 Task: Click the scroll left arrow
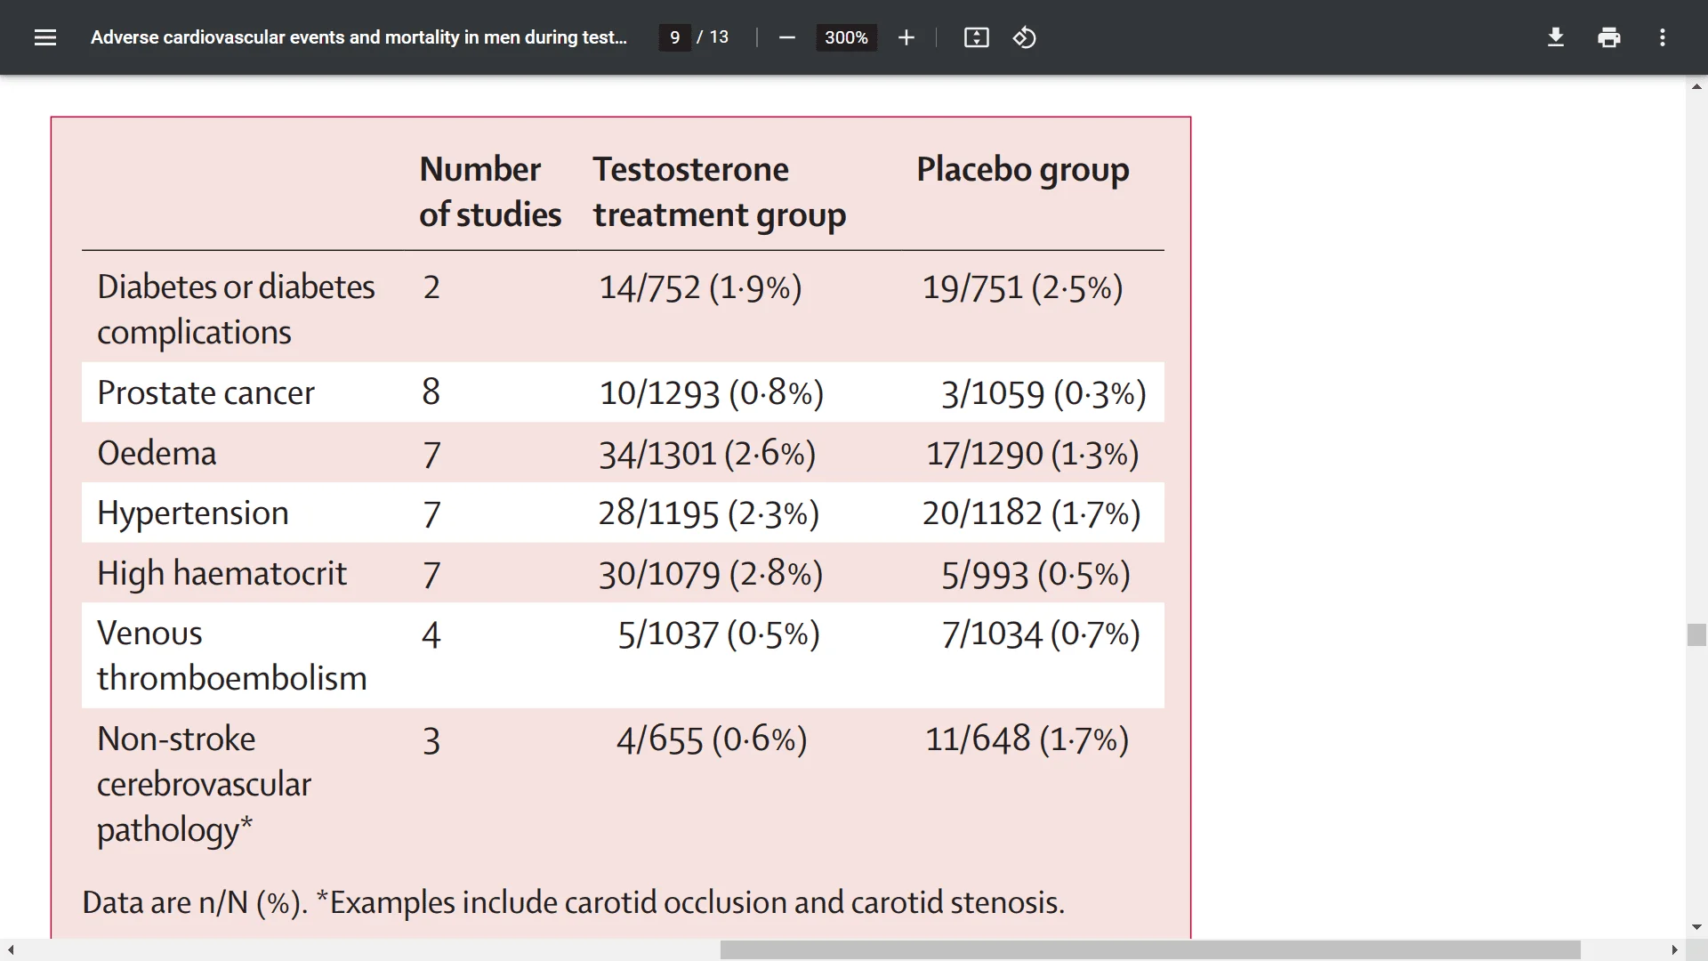click(x=10, y=950)
